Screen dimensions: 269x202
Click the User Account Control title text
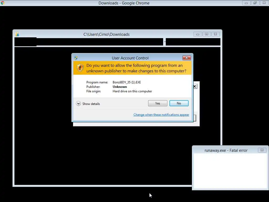click(130, 58)
